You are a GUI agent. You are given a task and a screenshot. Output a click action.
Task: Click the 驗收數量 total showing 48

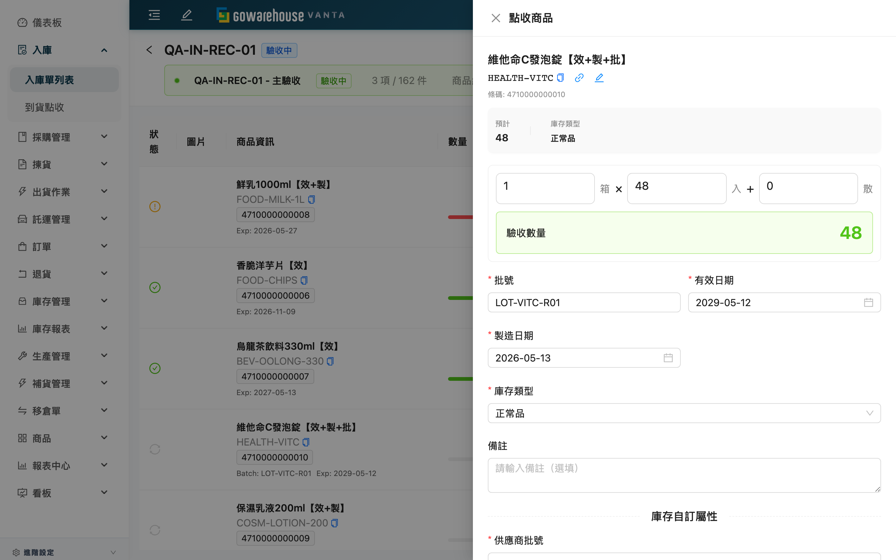(684, 233)
